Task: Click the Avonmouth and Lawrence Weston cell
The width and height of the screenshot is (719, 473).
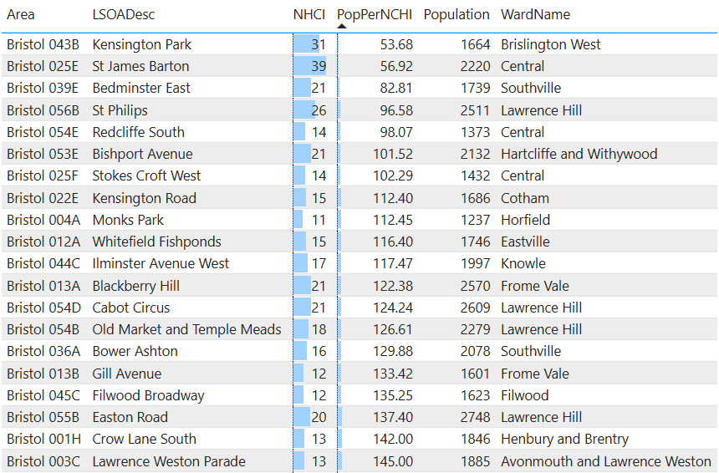Action: click(605, 461)
